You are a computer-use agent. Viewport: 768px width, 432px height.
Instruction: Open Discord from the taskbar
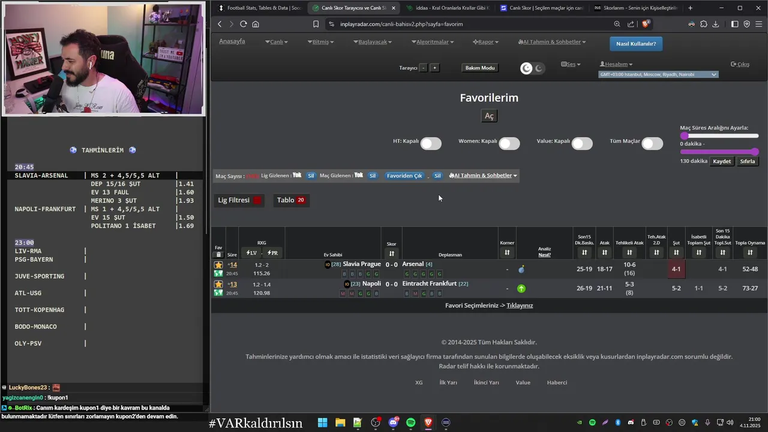tap(394, 422)
